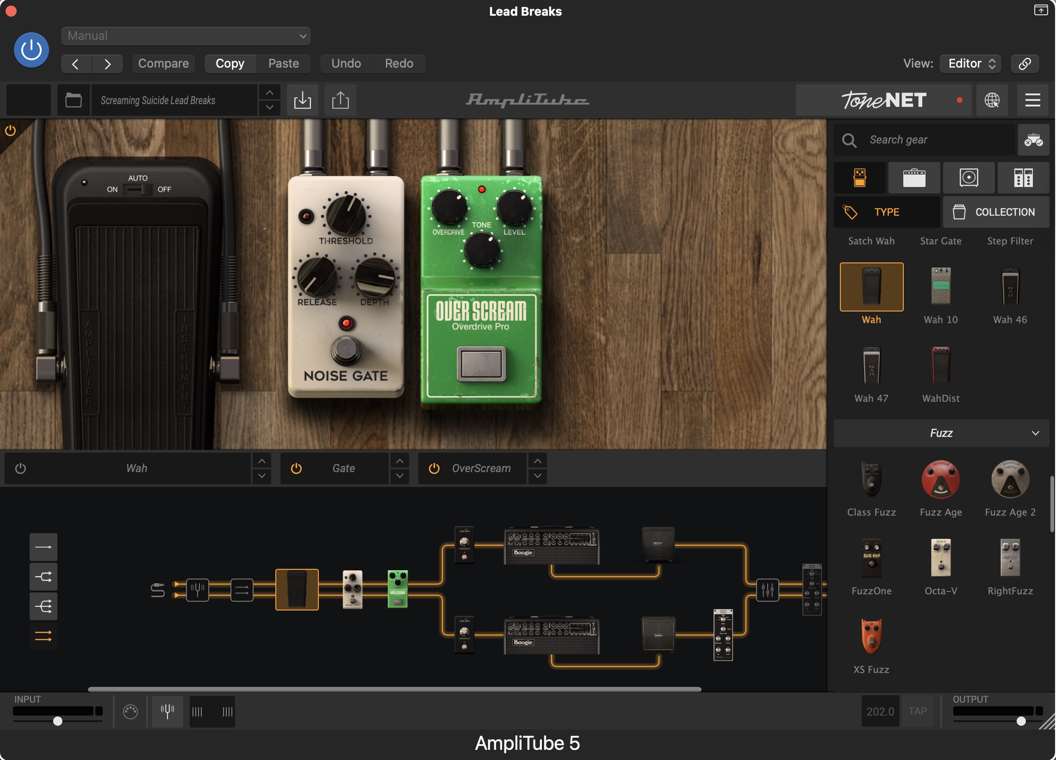Click the Redo button
Screen dimensions: 1056x760
[399, 63]
